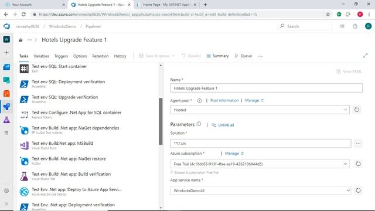
Task: Open the orange Artifacts icon in sidebar
Action: pos(6,93)
